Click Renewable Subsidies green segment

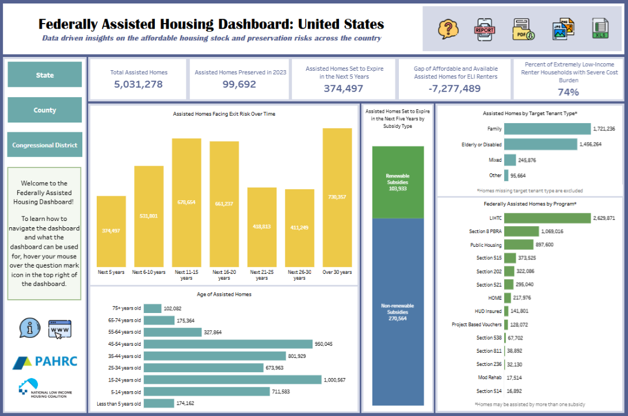click(x=398, y=182)
